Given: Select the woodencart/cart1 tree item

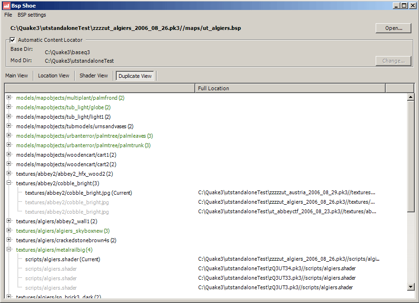Looking at the screenshot, I should [x=66, y=155].
